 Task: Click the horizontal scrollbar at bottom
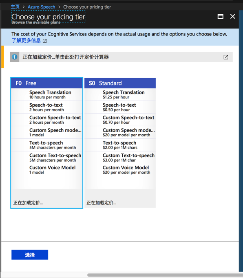pos(165,275)
